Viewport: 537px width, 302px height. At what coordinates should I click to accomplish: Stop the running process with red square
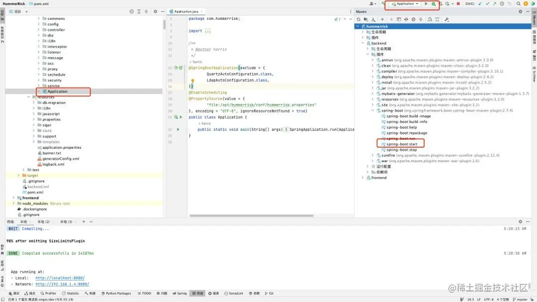(458, 4)
